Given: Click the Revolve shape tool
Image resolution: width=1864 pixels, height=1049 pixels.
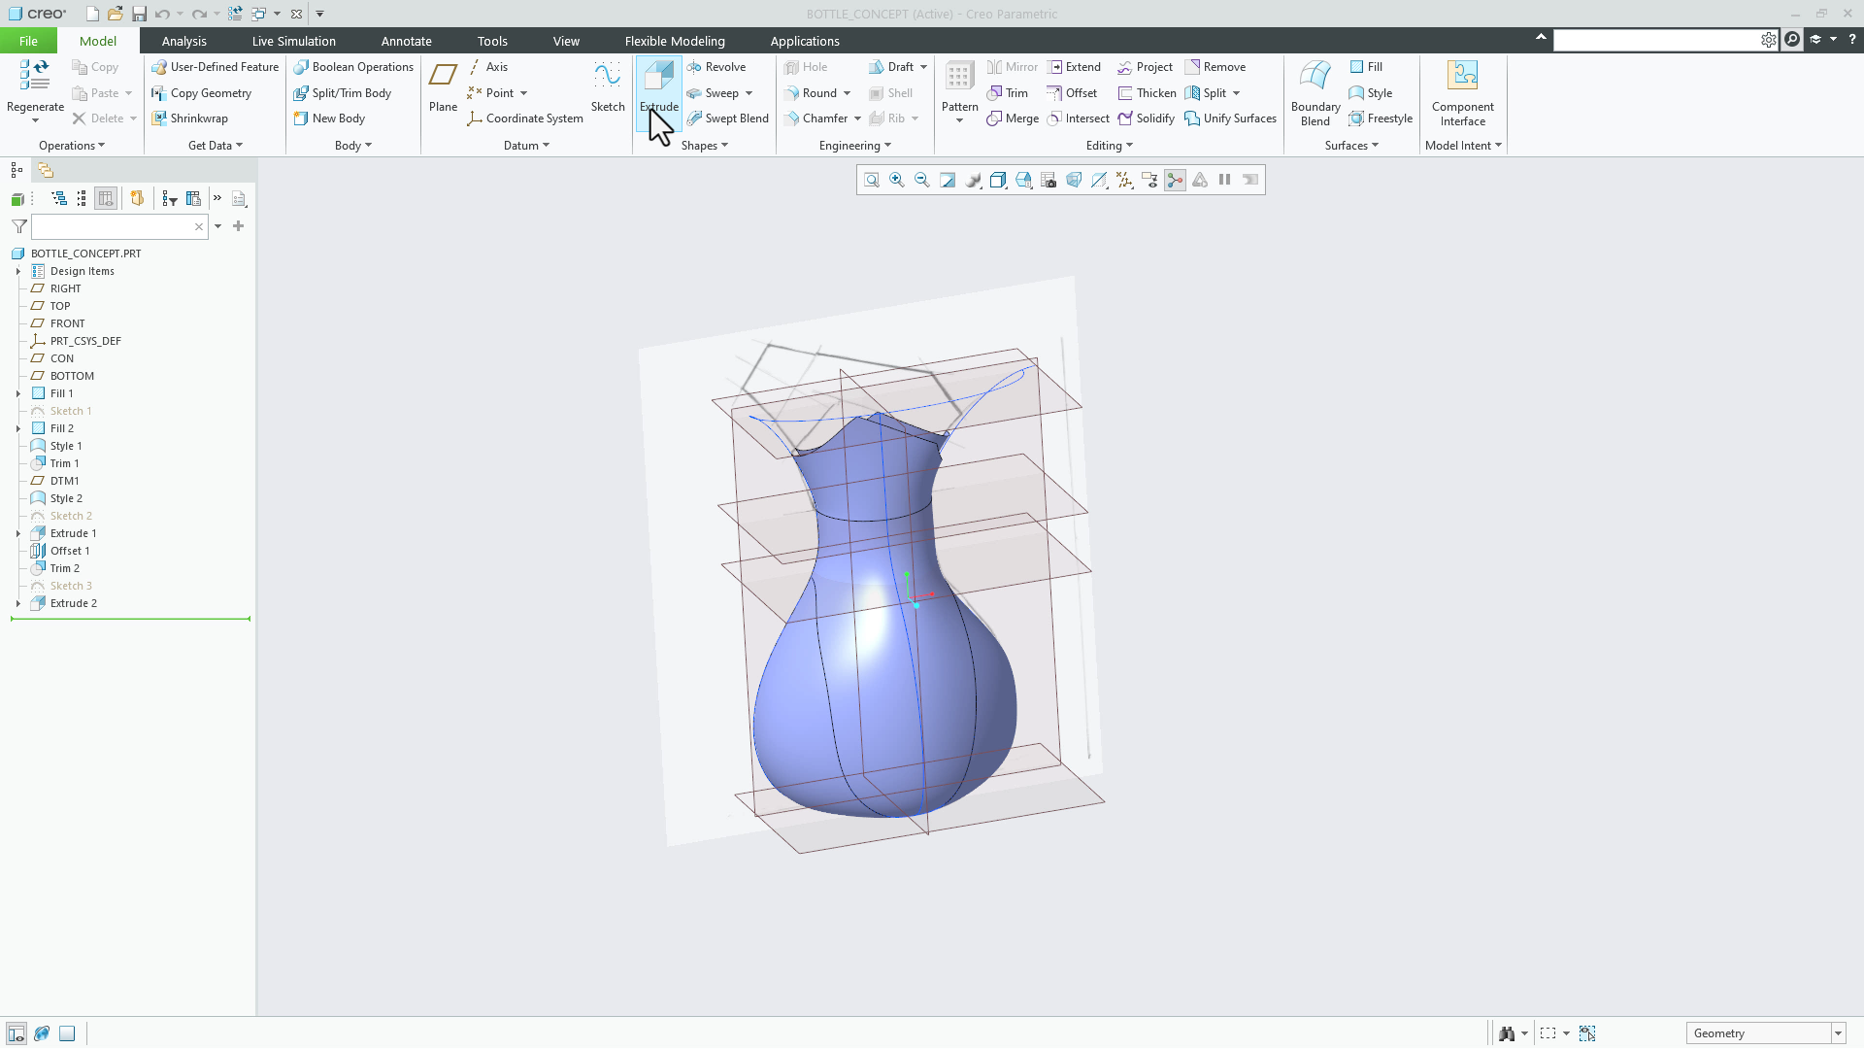Looking at the screenshot, I should click(x=716, y=67).
